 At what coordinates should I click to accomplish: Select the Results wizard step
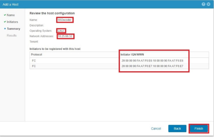(12, 35)
